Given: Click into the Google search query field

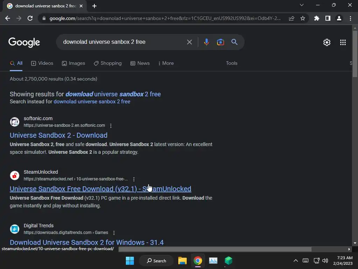Looking at the screenshot, I should tap(123, 42).
